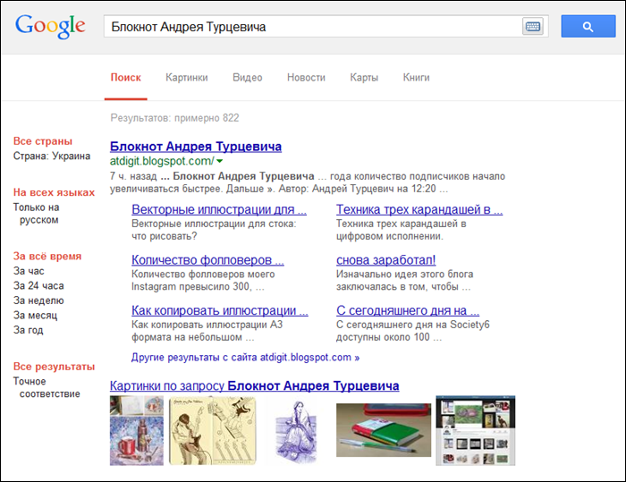Open still-life painting thumbnail with red mug
This screenshot has height=482, width=626.
[x=137, y=430]
